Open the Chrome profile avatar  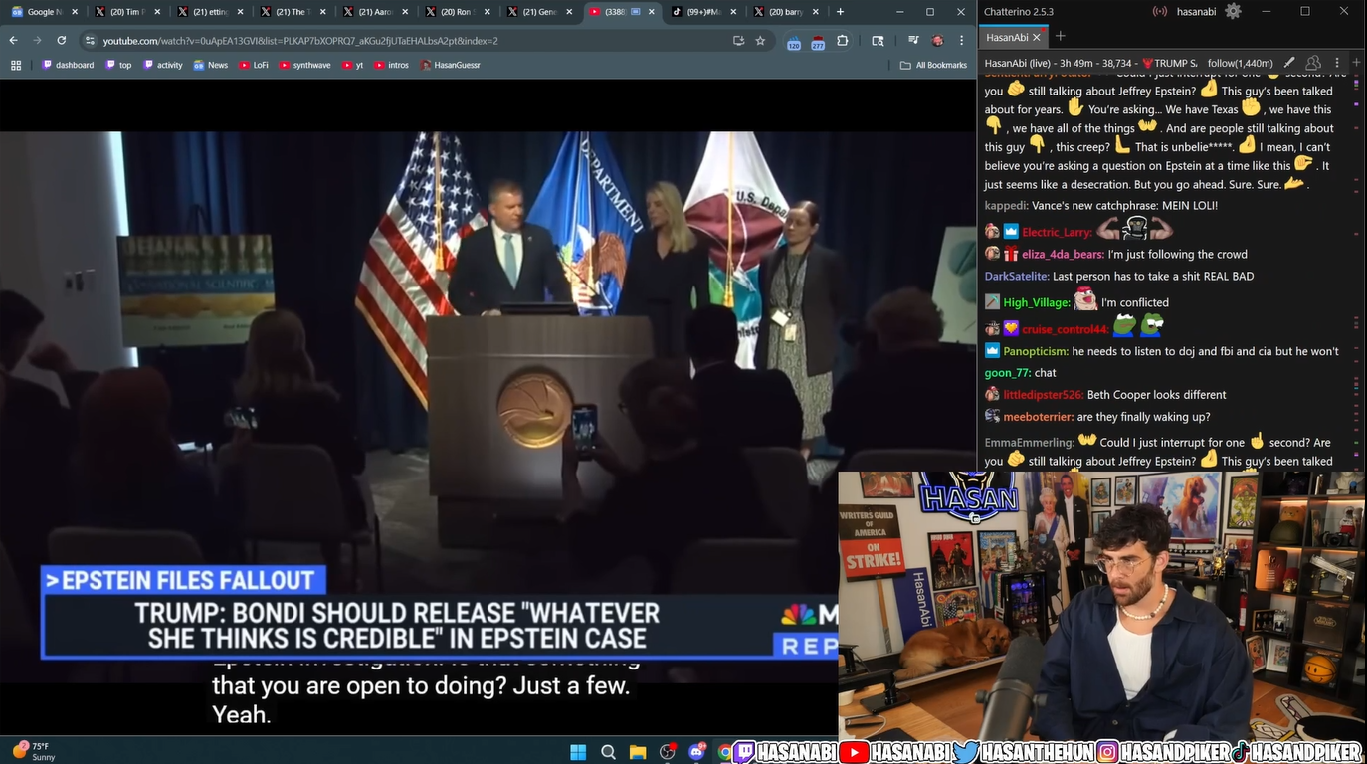937,41
